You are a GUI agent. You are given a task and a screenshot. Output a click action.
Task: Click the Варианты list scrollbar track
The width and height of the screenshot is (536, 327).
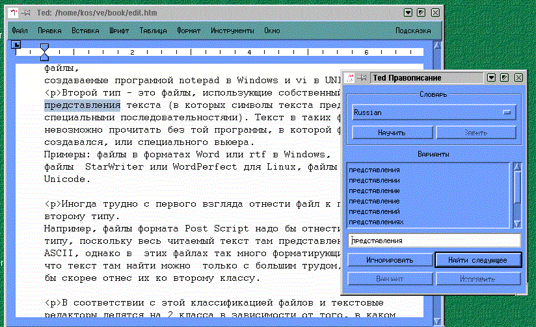pyautogui.click(x=517, y=195)
